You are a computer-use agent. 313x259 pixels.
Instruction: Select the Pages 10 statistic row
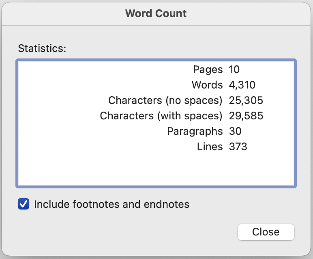156,69
